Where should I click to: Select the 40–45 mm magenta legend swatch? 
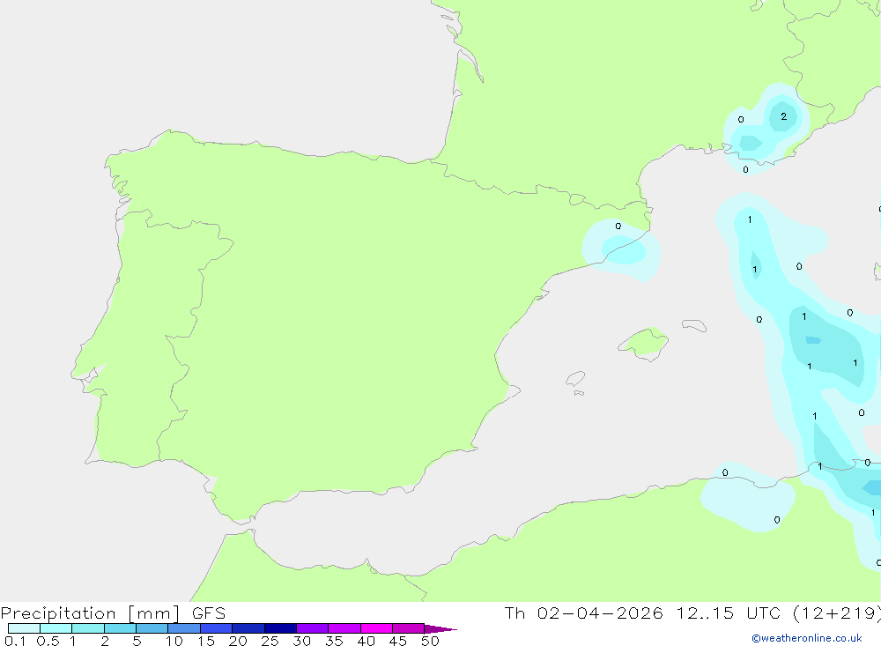(x=376, y=628)
